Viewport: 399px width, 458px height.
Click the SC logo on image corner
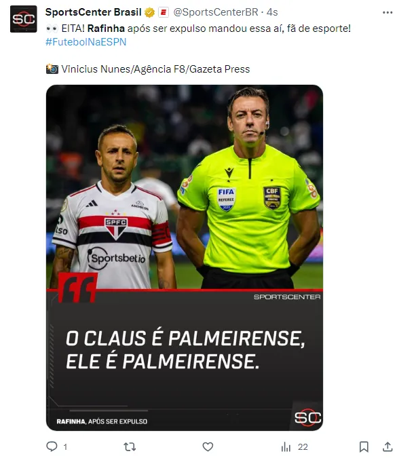(307, 417)
